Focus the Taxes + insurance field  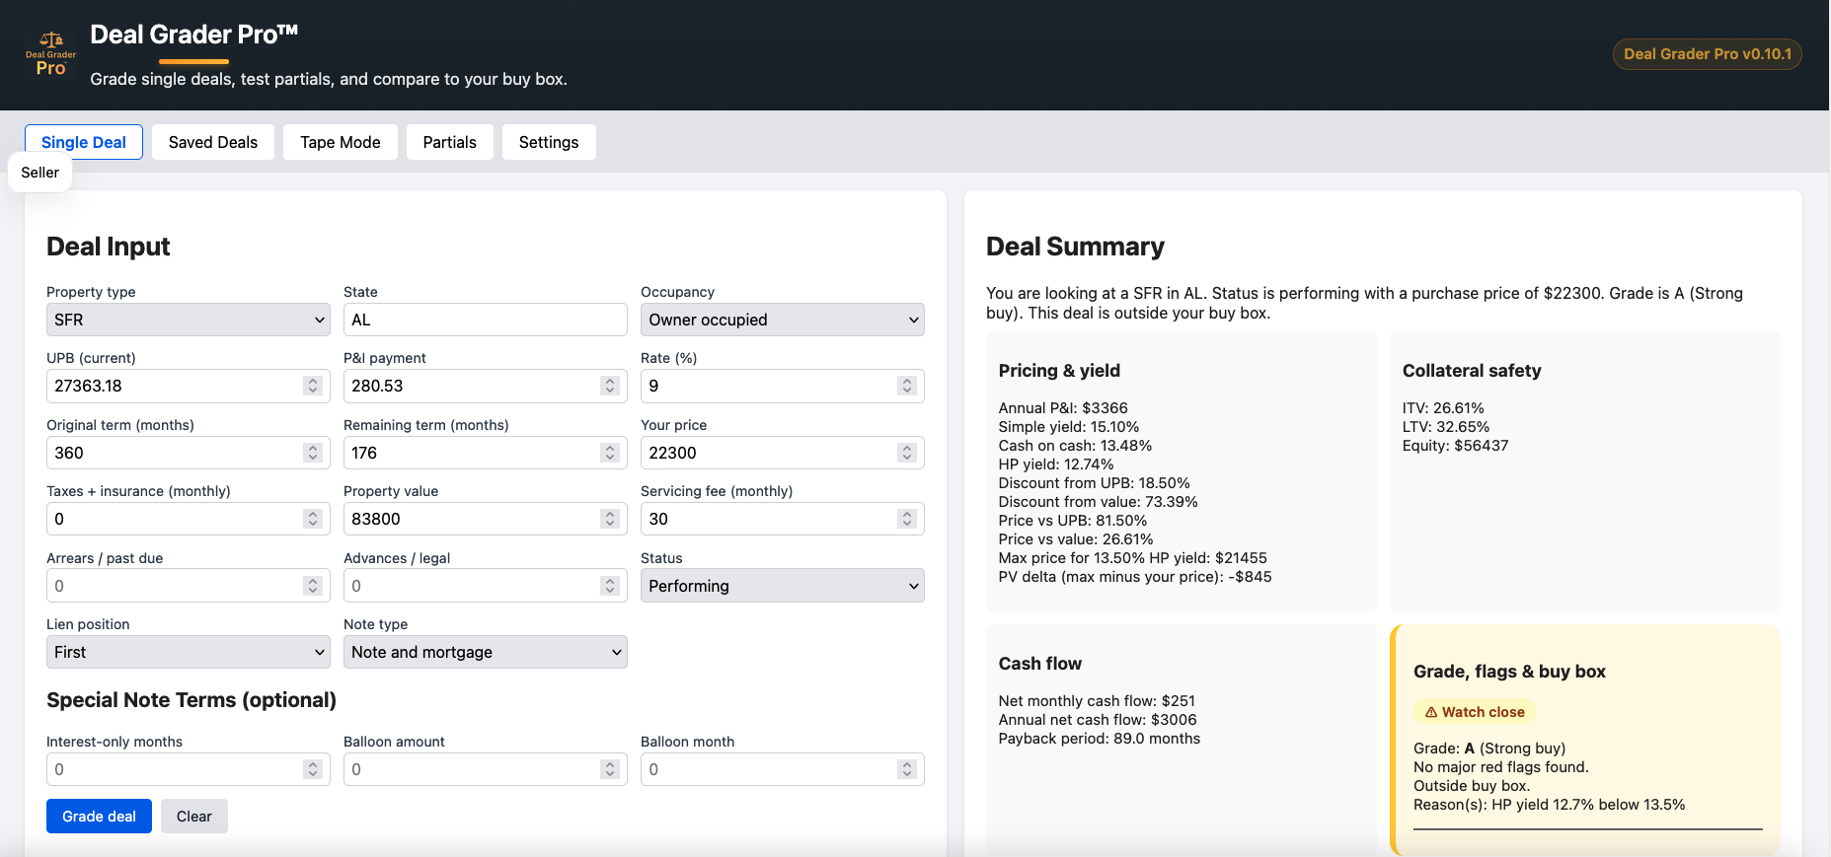[x=189, y=519]
